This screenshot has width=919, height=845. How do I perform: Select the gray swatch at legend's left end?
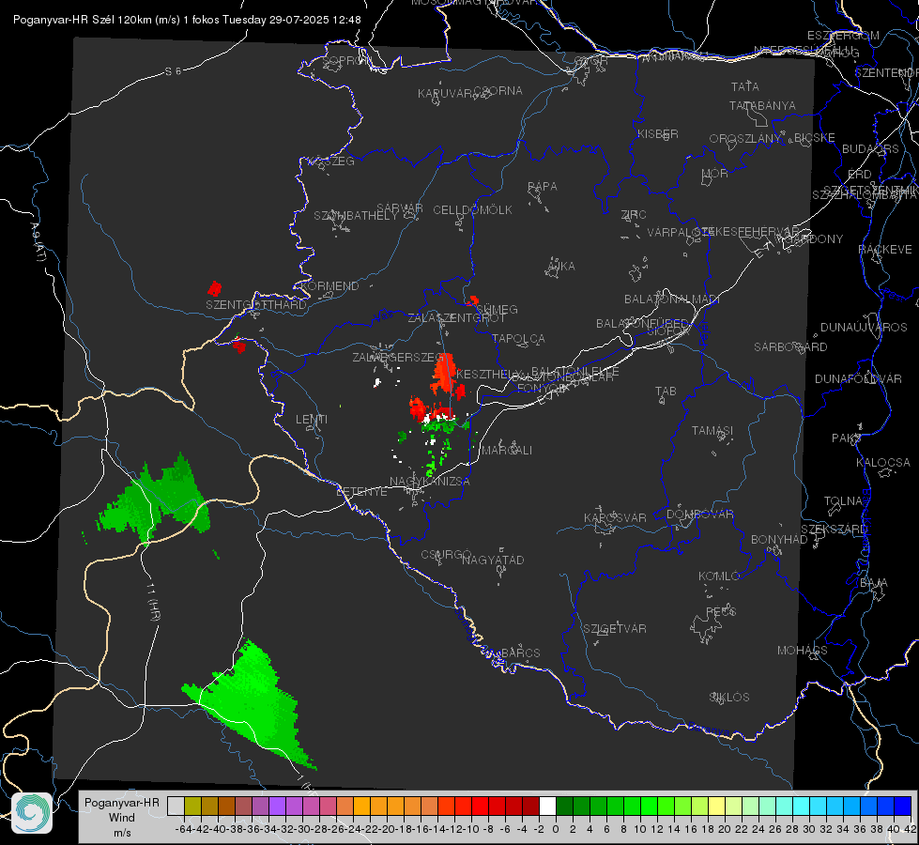(176, 807)
